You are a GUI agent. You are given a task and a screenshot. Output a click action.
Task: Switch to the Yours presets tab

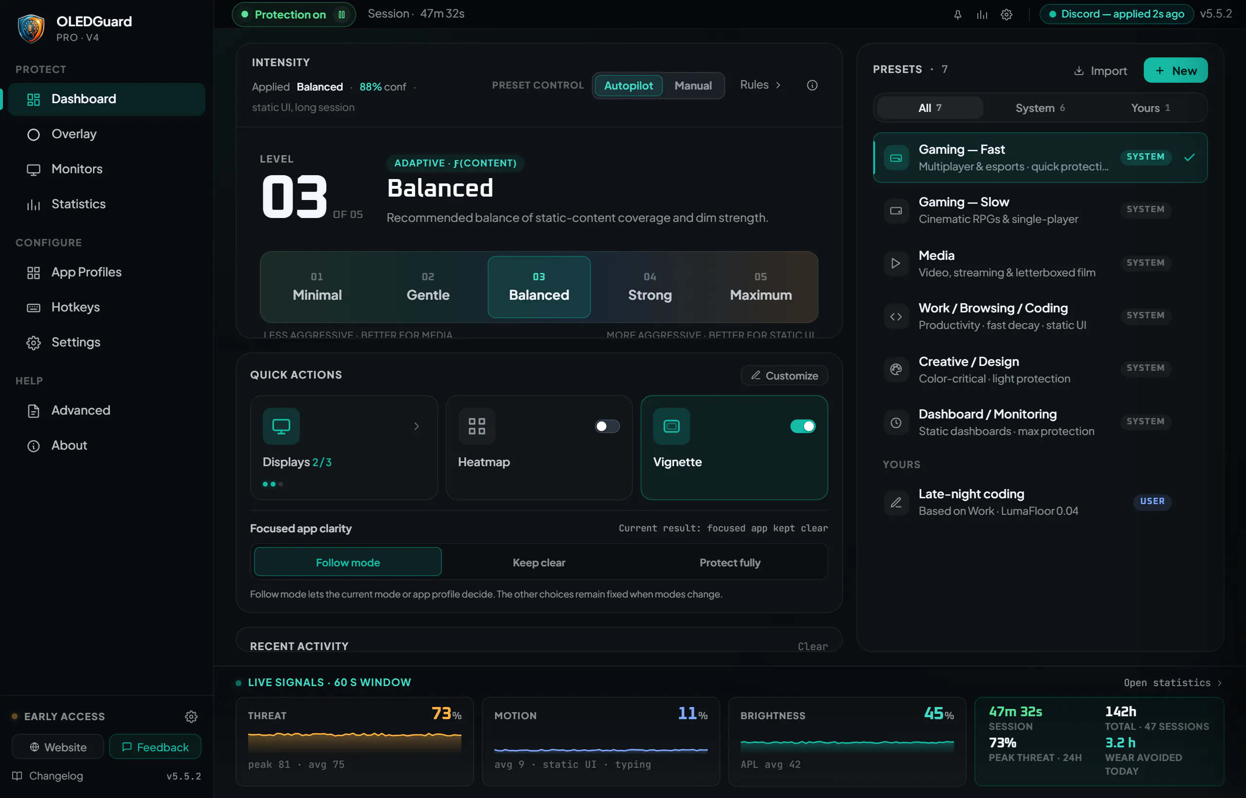[x=1150, y=108]
